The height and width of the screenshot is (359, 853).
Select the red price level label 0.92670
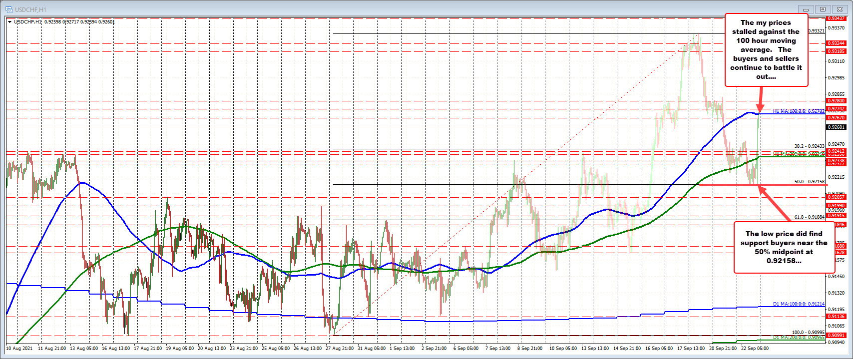tap(837, 118)
